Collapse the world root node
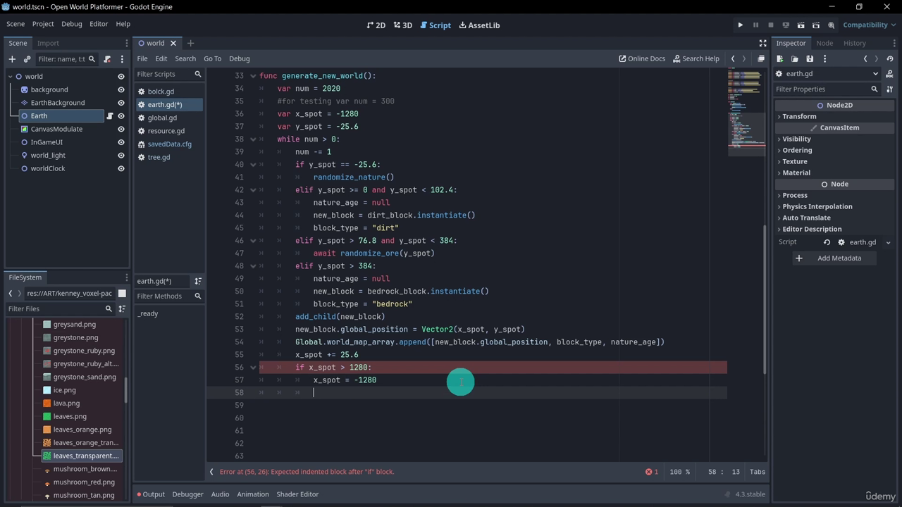 (11, 77)
